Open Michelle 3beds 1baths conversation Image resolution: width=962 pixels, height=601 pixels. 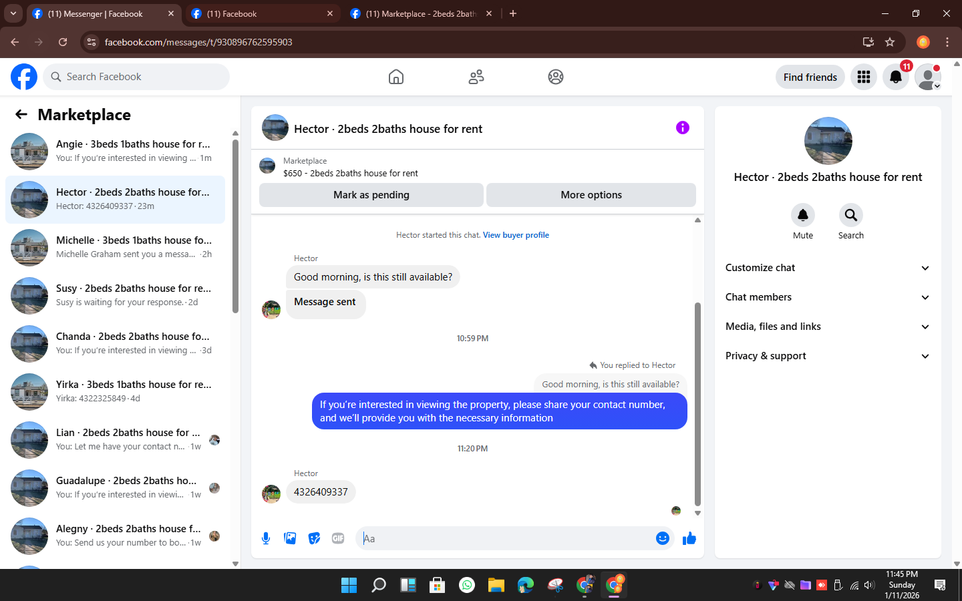point(115,248)
